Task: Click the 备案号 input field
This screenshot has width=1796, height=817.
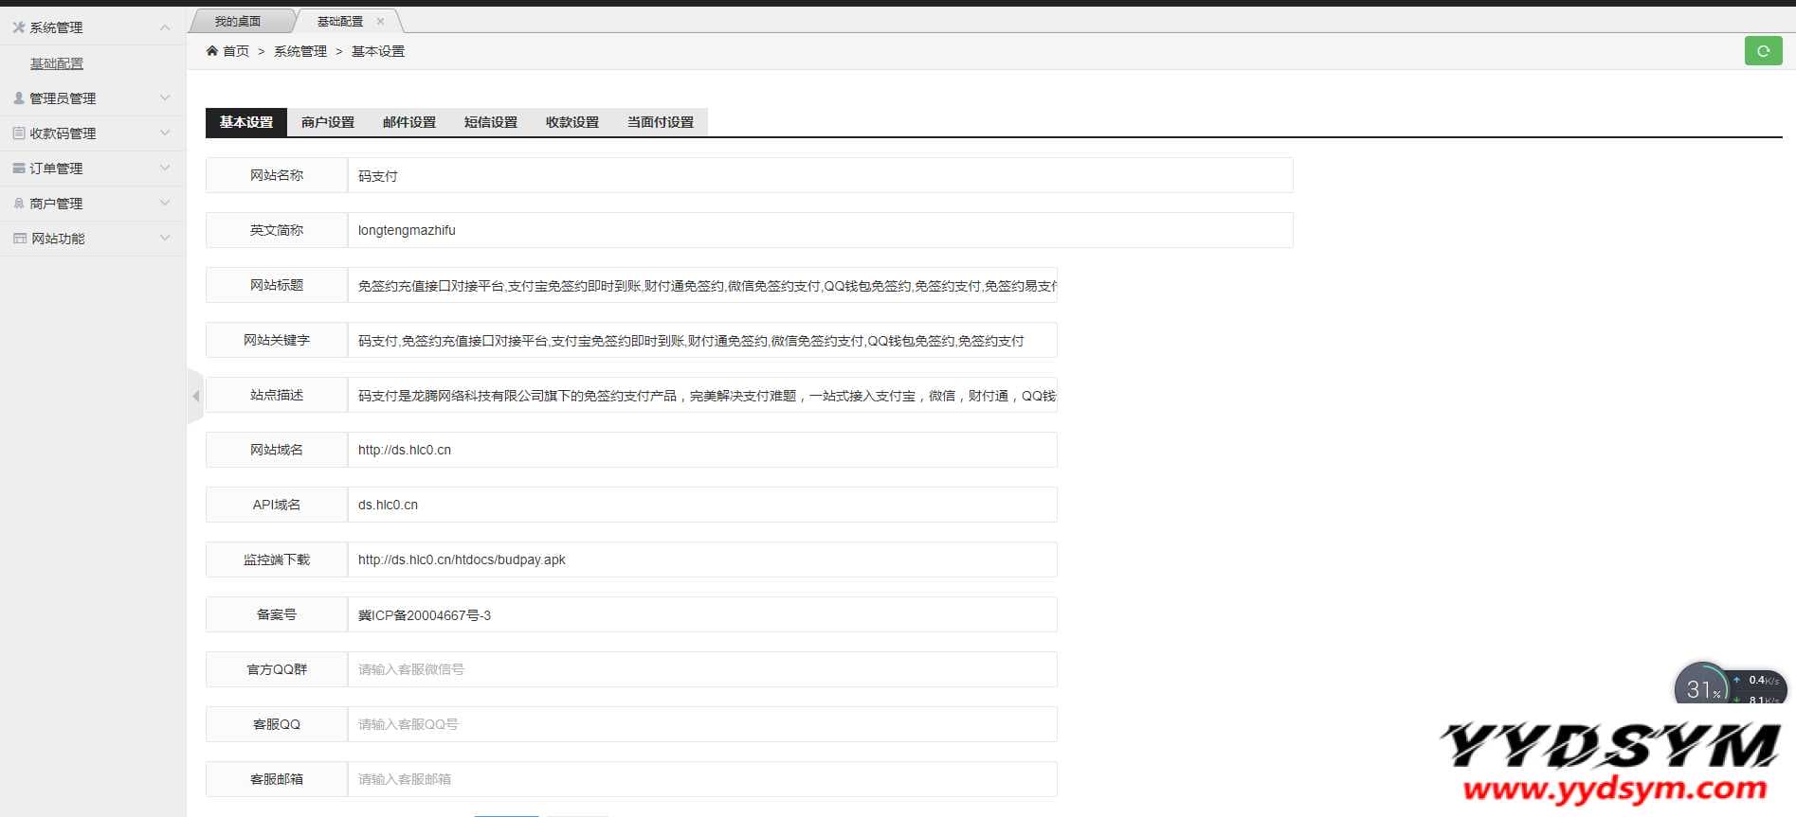Action: pyautogui.click(x=702, y=614)
